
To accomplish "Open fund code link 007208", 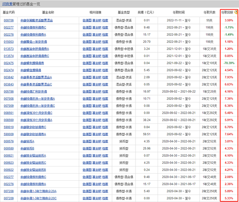I will [9, 191].
